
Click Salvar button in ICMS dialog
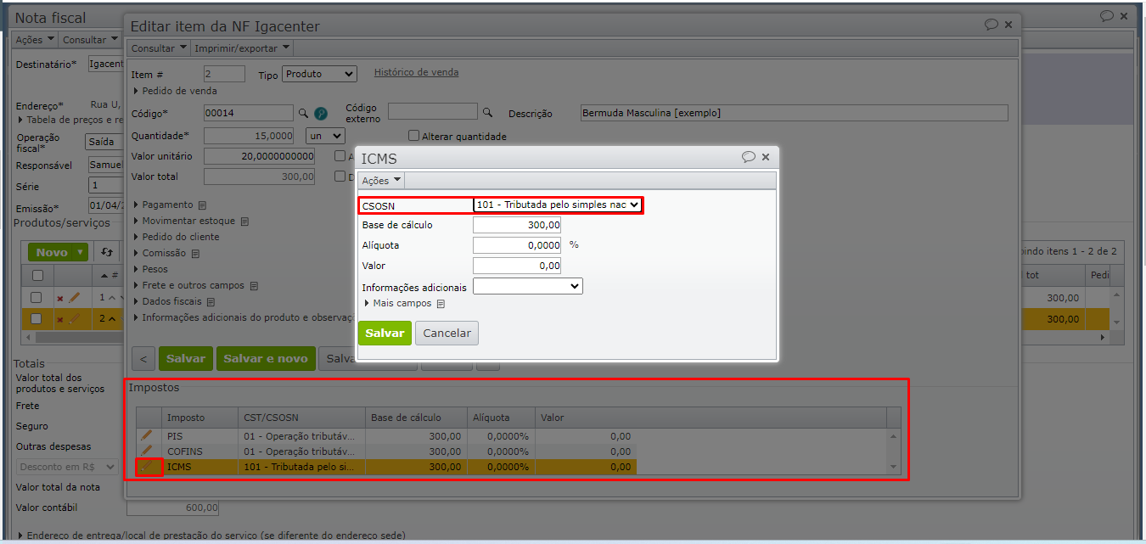click(x=385, y=333)
